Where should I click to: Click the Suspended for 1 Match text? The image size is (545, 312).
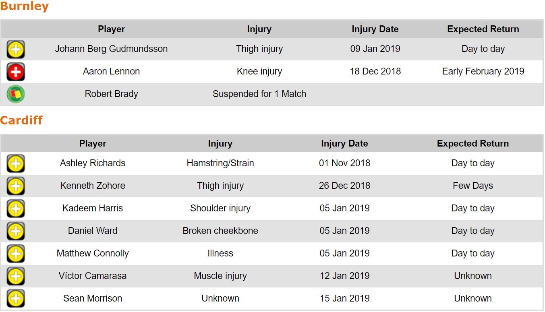259,94
